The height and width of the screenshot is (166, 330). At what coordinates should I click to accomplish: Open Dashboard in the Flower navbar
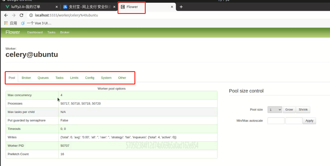[35, 32]
